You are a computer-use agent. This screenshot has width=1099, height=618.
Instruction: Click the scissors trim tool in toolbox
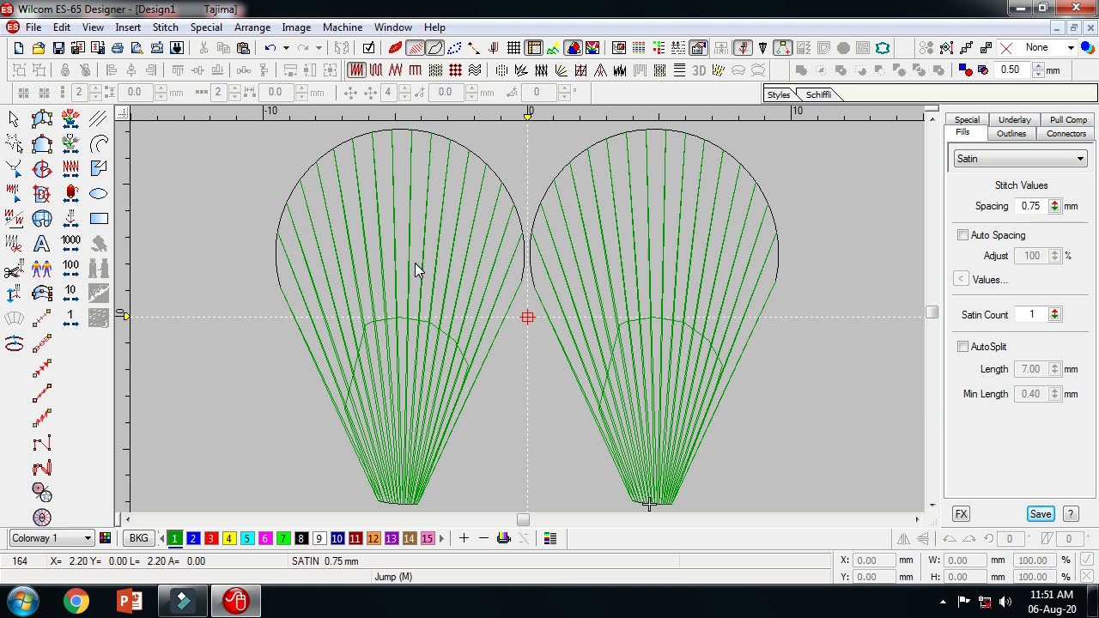coord(14,269)
